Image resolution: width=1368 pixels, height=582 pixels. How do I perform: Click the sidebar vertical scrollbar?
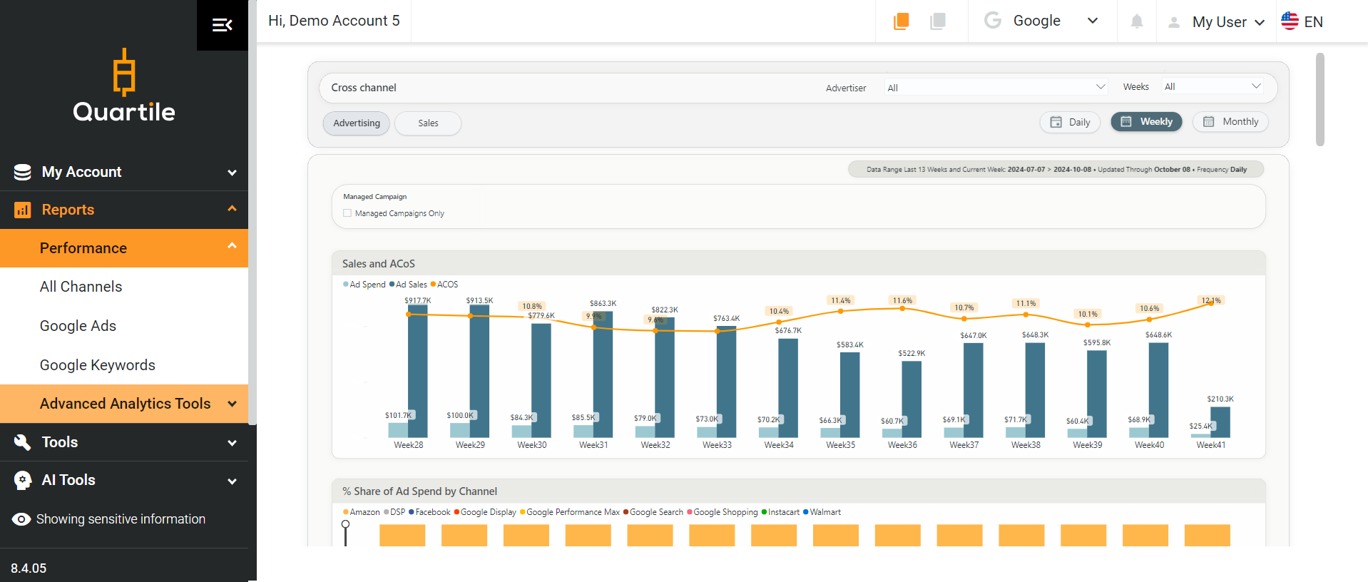pos(252,214)
